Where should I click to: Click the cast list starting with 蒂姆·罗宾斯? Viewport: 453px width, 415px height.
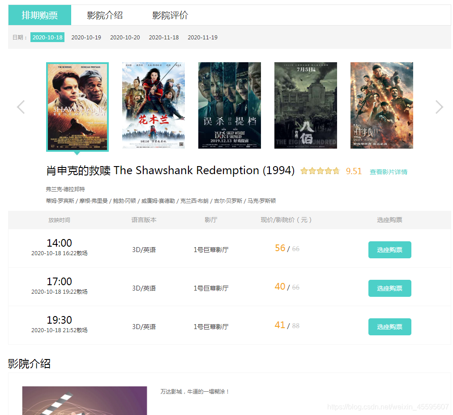click(161, 201)
